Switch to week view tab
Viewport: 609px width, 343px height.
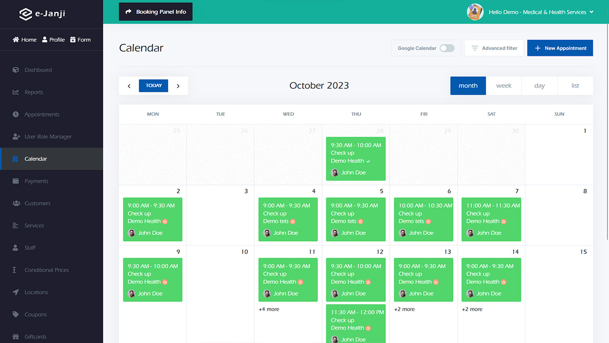coord(504,86)
